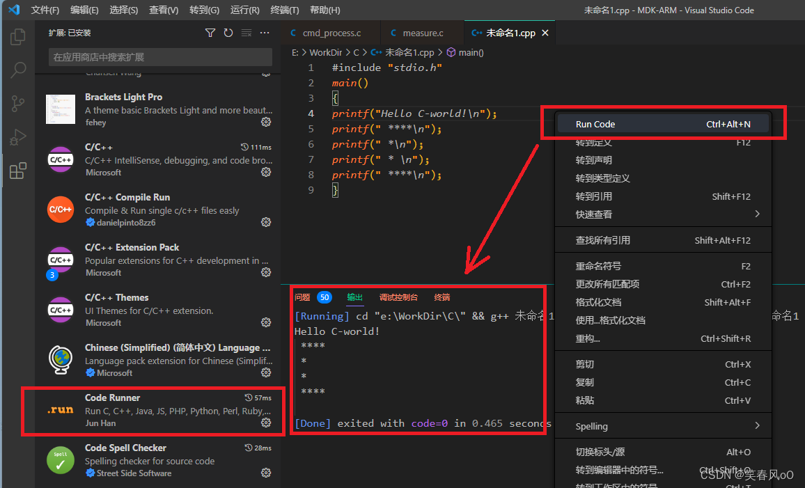This screenshot has height=488, width=805.
Task: Click WorkDir in the breadcrumb
Action: 325,52
